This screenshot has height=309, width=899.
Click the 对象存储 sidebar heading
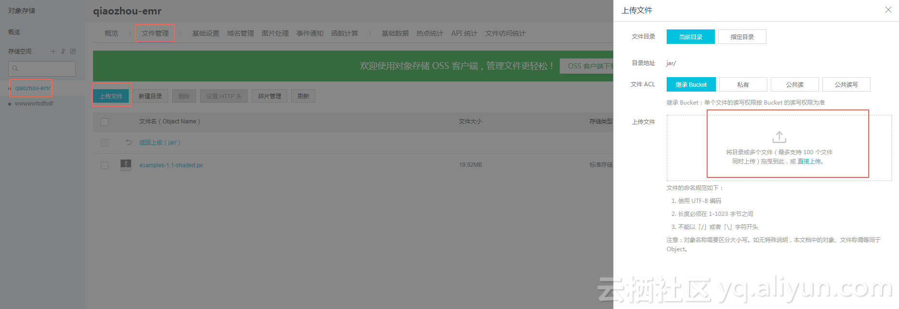click(22, 11)
